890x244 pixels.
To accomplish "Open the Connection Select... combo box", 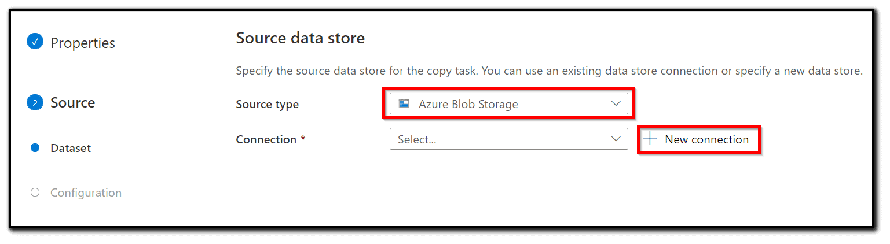I will (x=508, y=139).
